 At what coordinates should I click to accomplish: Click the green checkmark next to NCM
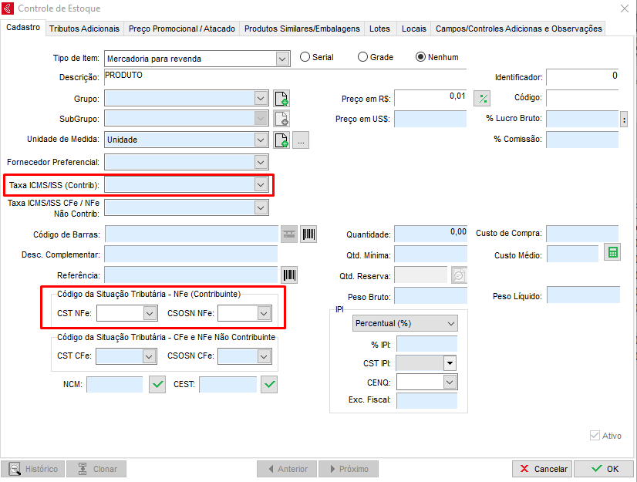click(157, 384)
